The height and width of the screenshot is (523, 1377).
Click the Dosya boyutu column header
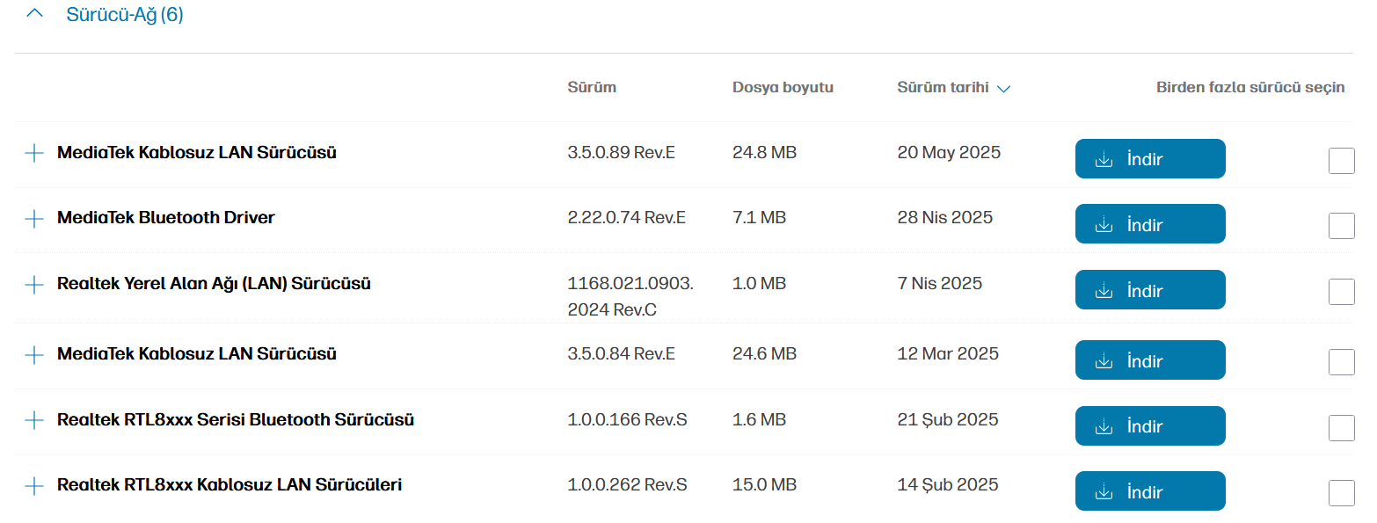coord(783,88)
